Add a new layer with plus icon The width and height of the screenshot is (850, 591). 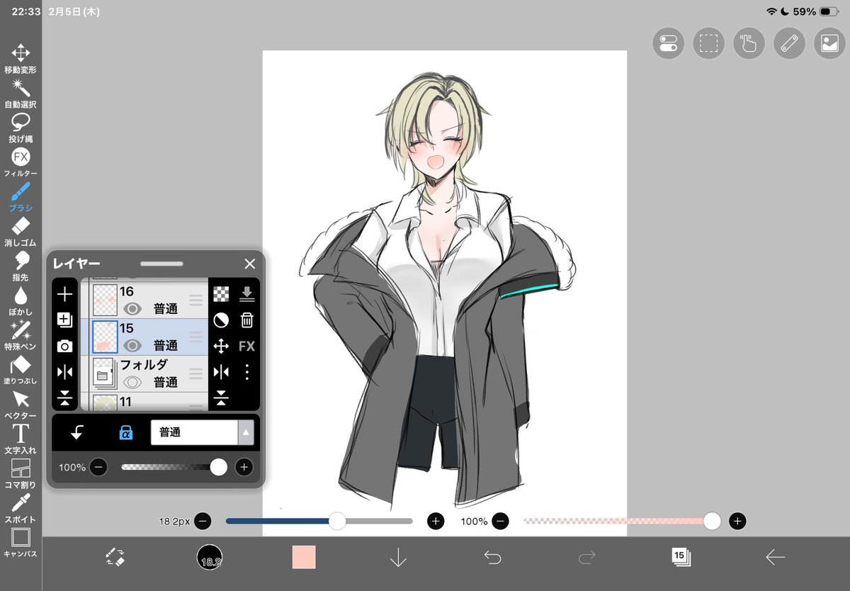coord(64,294)
